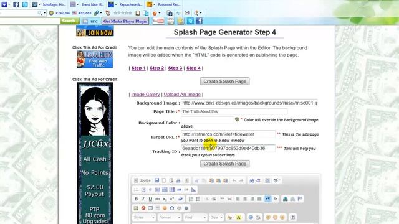
Task: Click the Insert Image icon
Action: pos(136,208)
